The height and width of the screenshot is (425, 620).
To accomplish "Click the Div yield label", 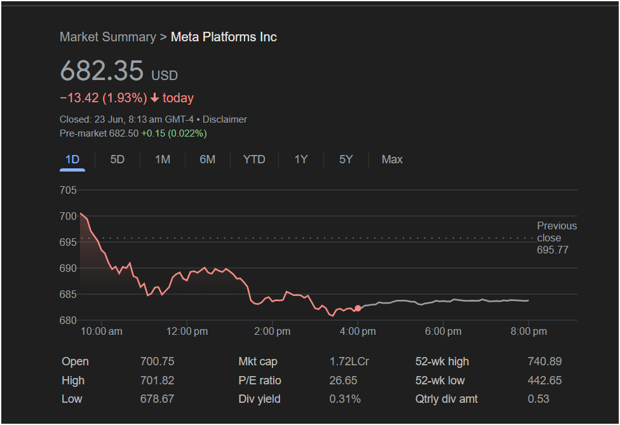I will click(259, 399).
